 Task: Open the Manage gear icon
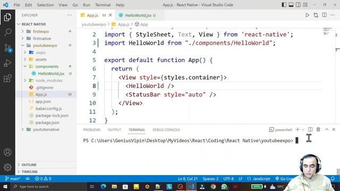[7, 167]
